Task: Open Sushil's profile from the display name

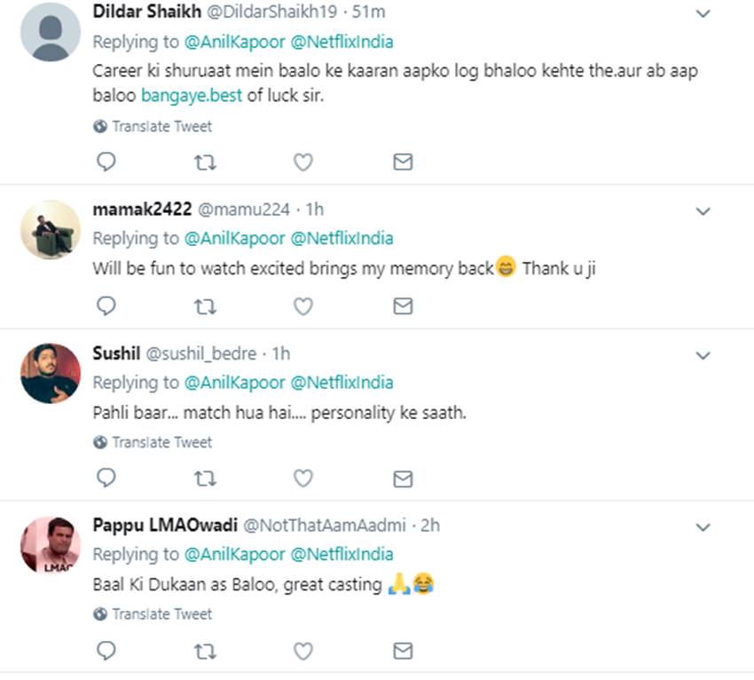Action: tap(115, 354)
